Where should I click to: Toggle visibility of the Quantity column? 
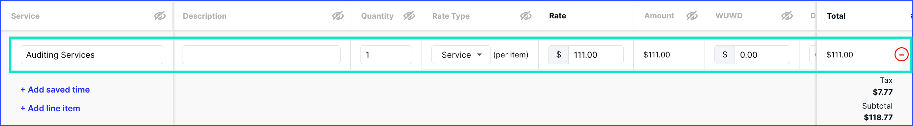[409, 16]
